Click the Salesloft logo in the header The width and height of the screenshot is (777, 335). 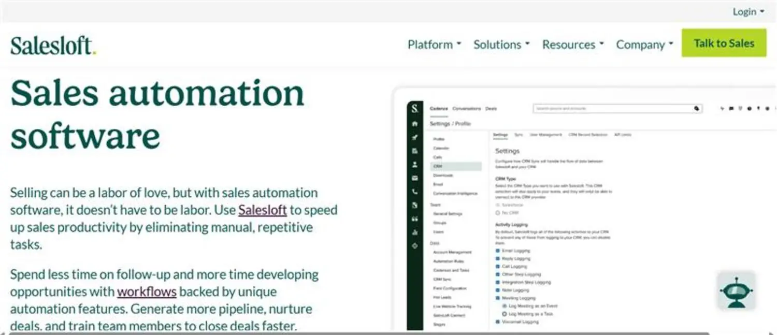click(53, 45)
